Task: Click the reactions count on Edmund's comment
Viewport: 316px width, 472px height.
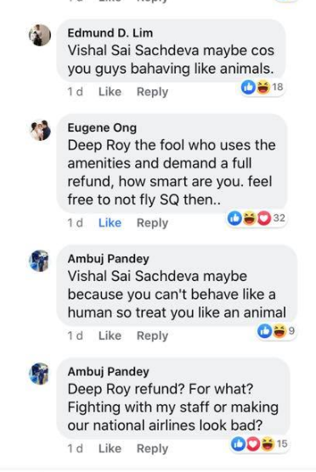Action: (x=262, y=87)
